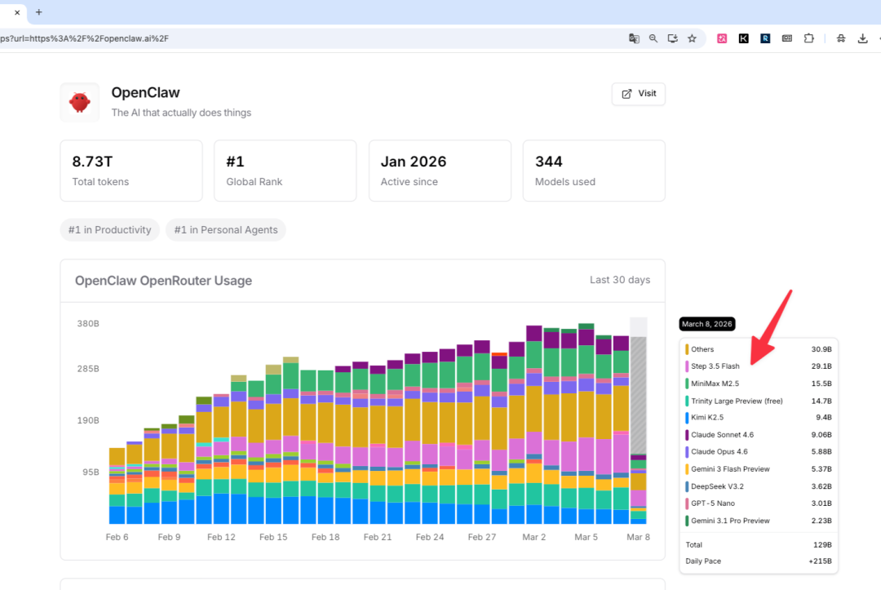Click the Visit button
Image resolution: width=881 pixels, height=590 pixels.
point(638,94)
